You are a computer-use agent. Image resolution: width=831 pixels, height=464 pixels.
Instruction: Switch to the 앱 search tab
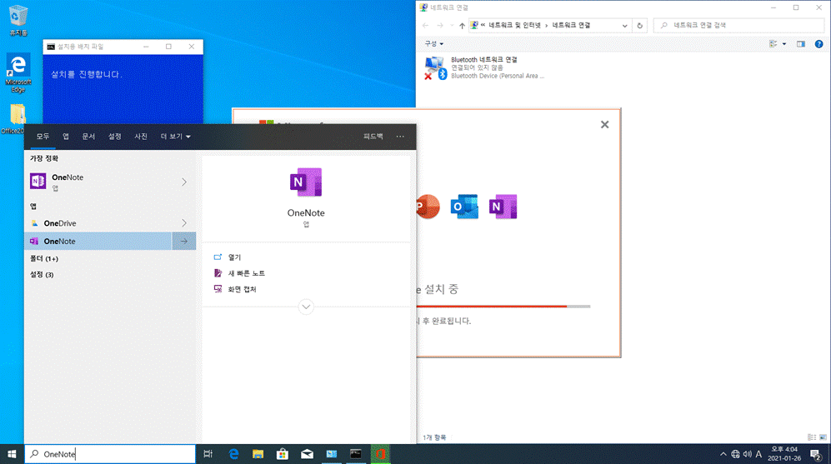pyautogui.click(x=66, y=137)
